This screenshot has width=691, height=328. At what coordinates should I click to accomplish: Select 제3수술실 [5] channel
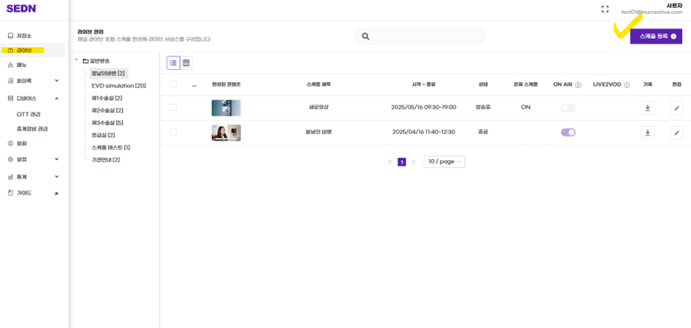pyautogui.click(x=107, y=123)
